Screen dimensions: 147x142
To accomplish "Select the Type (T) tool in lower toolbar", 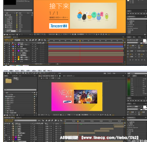I will (29, 73).
